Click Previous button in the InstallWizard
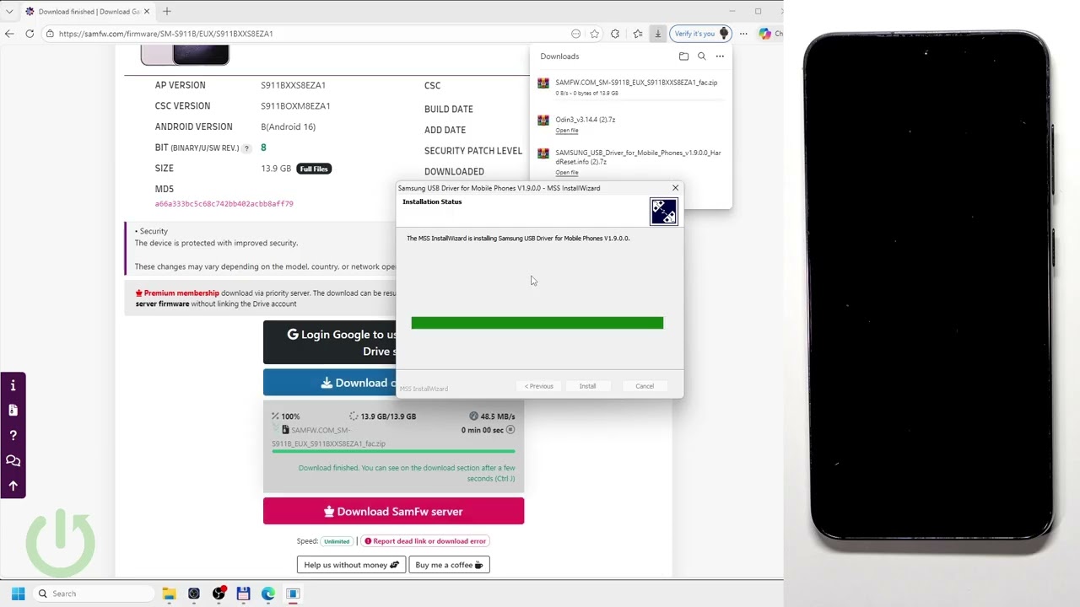This screenshot has height=607, width=1080. pos(539,386)
